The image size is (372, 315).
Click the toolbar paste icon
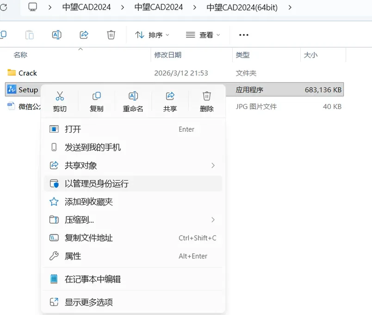tap(30, 35)
